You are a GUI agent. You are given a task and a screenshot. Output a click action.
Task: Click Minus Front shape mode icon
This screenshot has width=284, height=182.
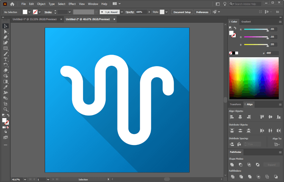pos(240,165)
